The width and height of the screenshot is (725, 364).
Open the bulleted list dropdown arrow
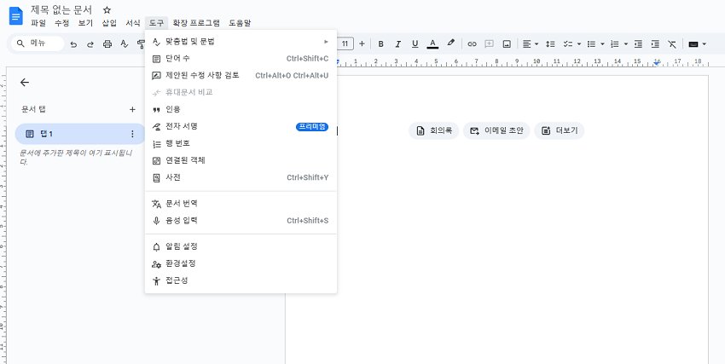click(602, 43)
